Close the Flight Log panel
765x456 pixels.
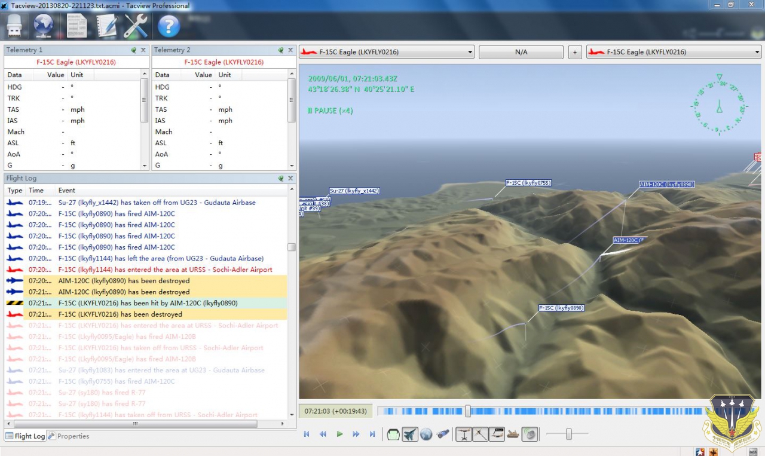click(x=290, y=178)
